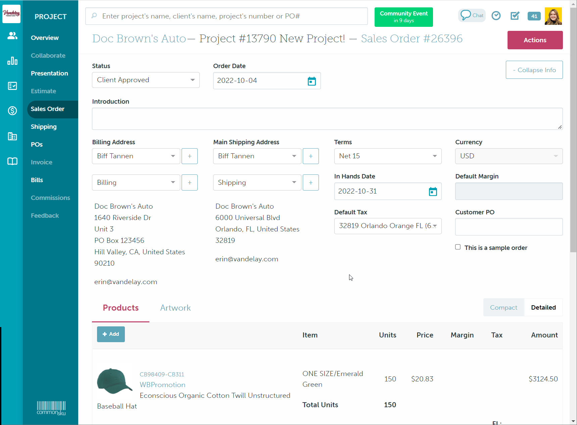Switch to the Artwork tab
The width and height of the screenshot is (577, 425).
pyautogui.click(x=175, y=308)
